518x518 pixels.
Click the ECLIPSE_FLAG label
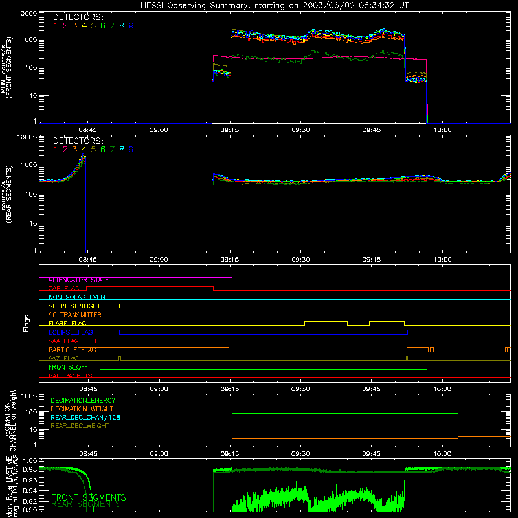click(71, 332)
